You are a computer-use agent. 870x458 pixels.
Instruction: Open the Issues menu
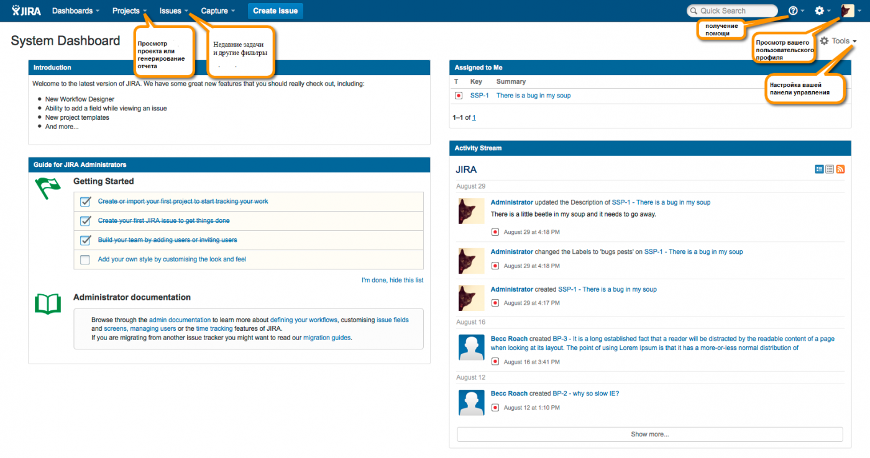pos(174,11)
